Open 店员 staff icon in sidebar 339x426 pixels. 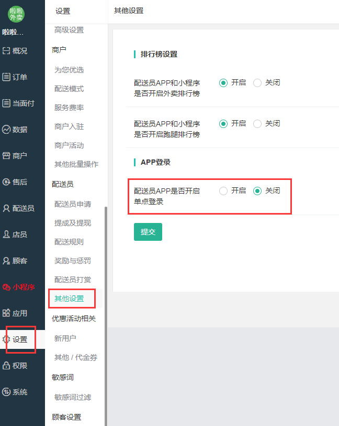(6, 235)
